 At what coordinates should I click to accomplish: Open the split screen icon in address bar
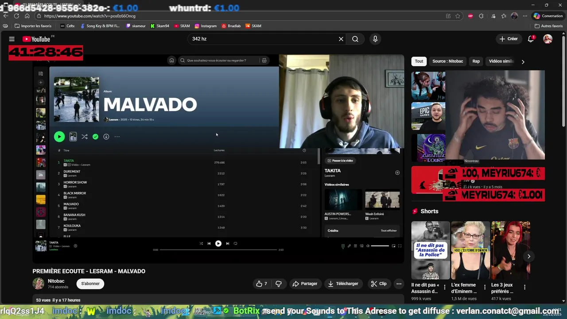pyautogui.click(x=448, y=16)
